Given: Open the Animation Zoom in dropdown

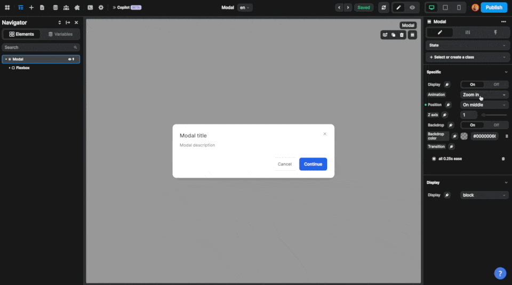Looking at the screenshot, I should (x=484, y=95).
